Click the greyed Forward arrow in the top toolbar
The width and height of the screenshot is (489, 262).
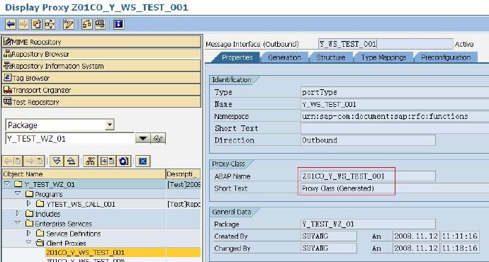[23, 24]
